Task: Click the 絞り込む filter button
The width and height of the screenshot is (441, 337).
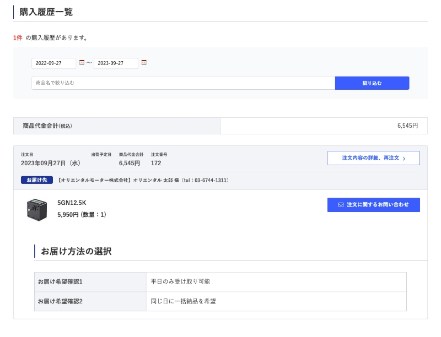Action: (x=373, y=83)
